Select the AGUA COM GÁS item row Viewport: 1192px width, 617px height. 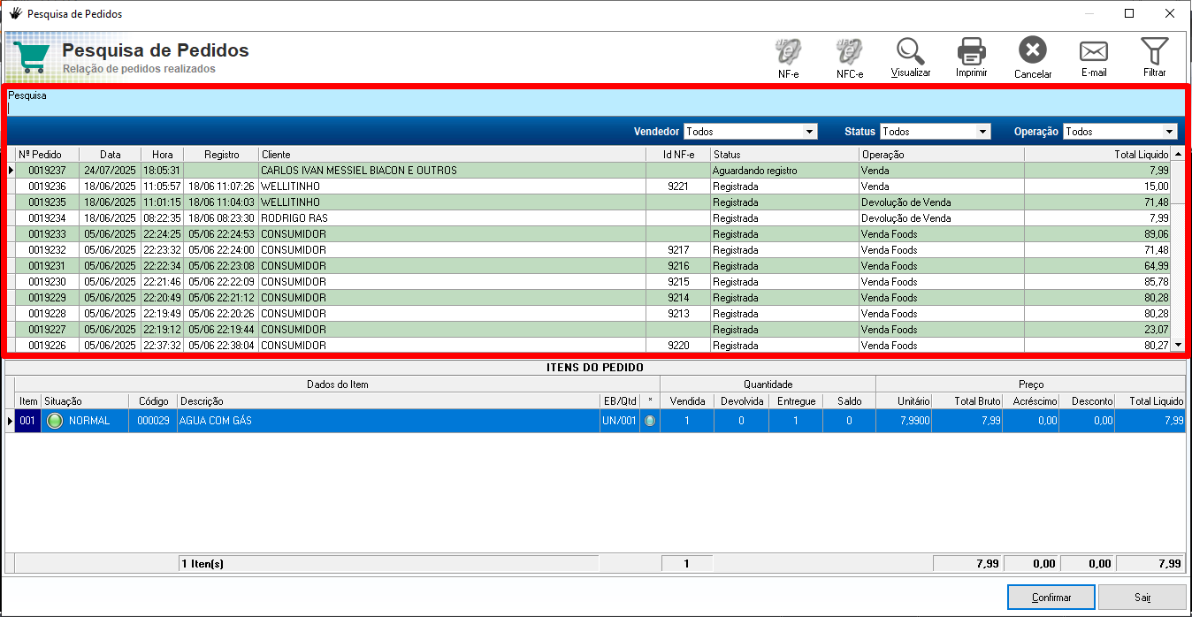pos(389,421)
